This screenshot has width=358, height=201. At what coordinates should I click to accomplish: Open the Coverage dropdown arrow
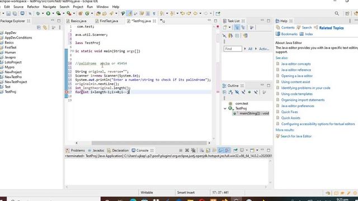coord(63,13)
